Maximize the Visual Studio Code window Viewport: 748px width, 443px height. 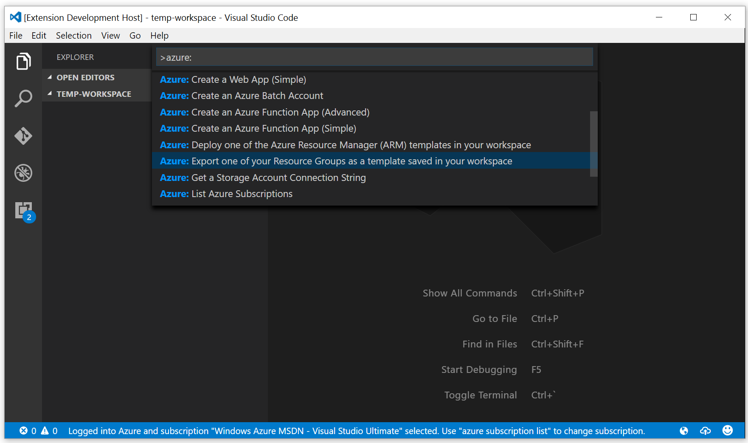(x=693, y=17)
